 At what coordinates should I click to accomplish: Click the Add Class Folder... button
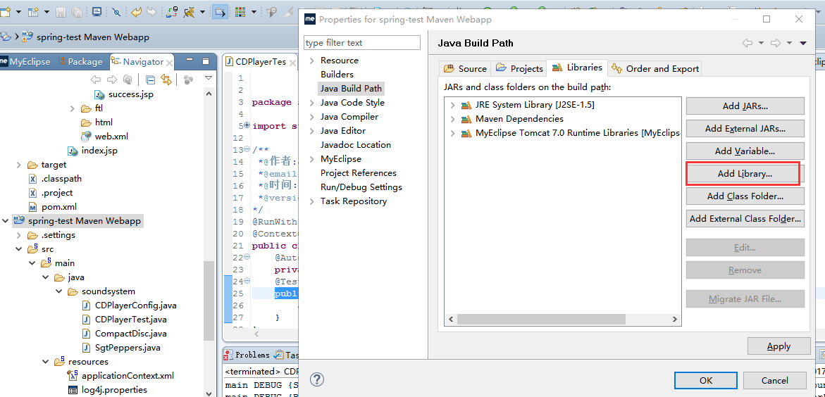745,196
